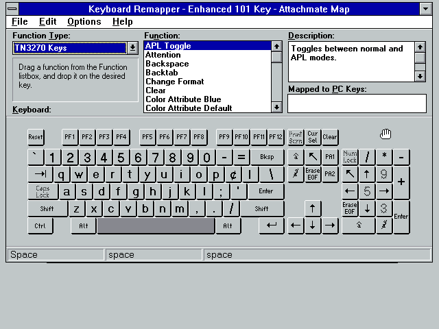The width and height of the screenshot is (439, 329).
Task: Select Change Format in the Function list
Action: coord(207,82)
